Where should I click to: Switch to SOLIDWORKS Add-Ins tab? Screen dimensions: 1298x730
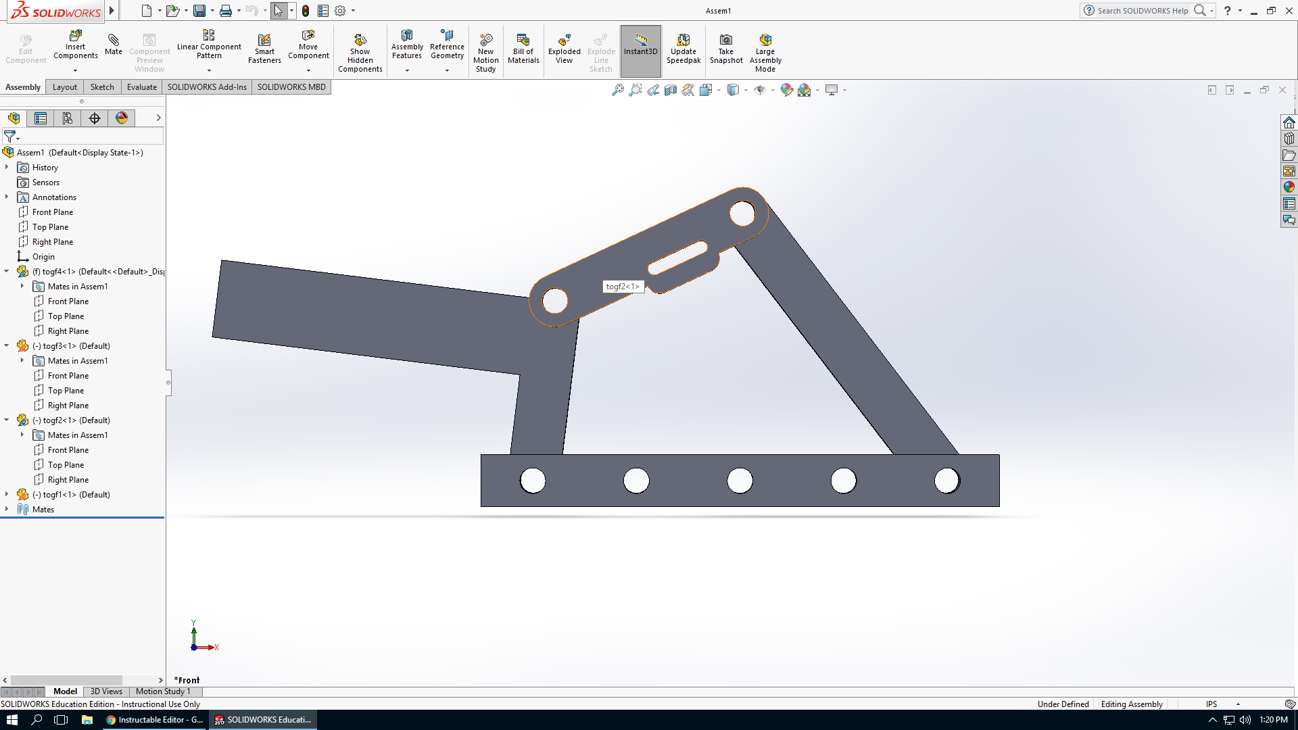pyautogui.click(x=207, y=87)
